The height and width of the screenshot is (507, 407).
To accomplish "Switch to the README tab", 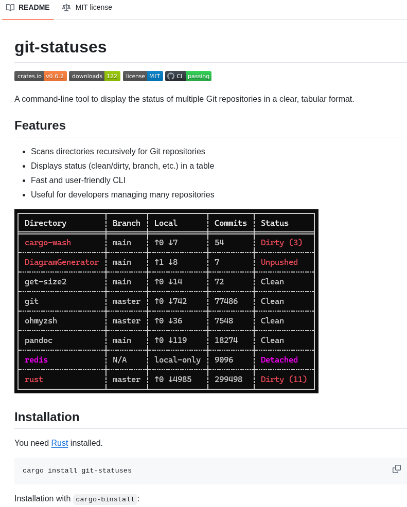I will (x=28, y=7).
